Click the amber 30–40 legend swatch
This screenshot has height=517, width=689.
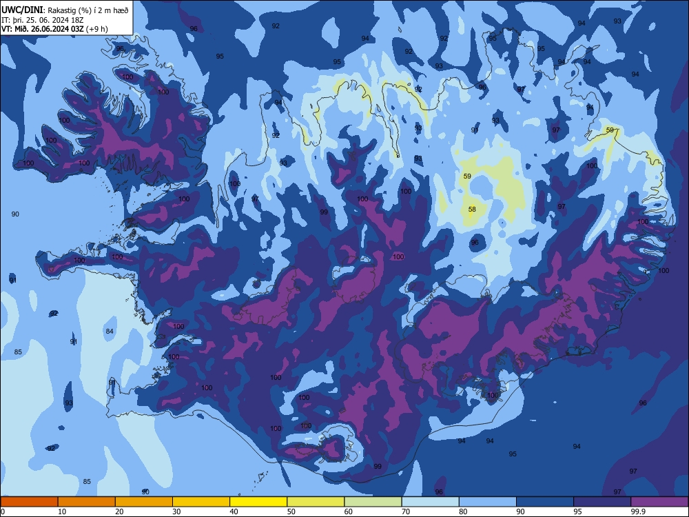tap(200, 502)
